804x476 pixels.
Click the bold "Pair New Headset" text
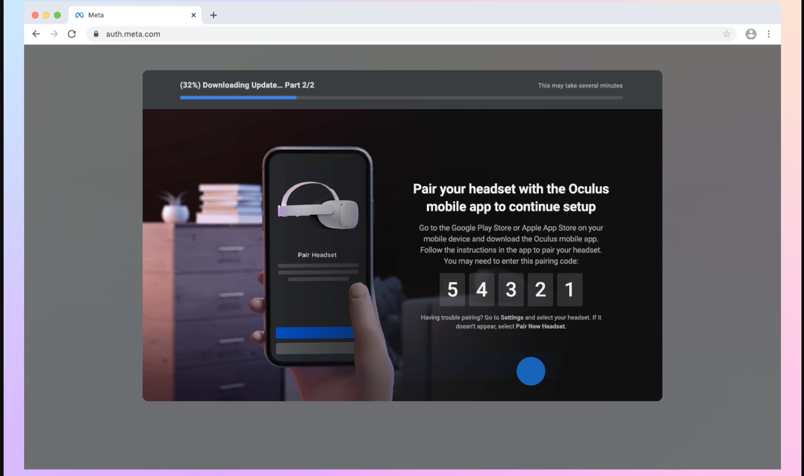540,327
